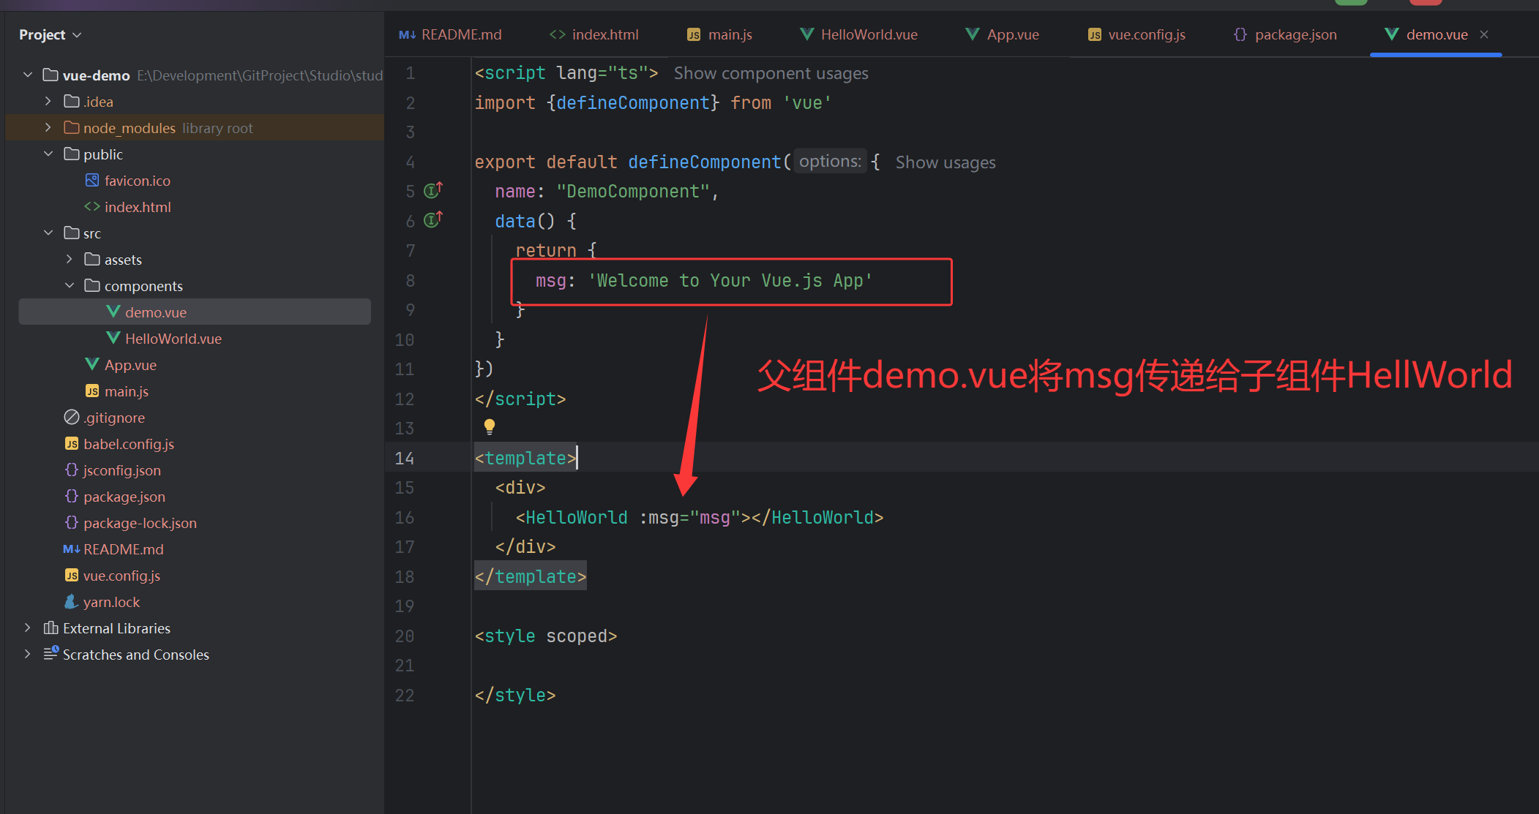Click the implements gutter icon on line 5

tap(433, 190)
